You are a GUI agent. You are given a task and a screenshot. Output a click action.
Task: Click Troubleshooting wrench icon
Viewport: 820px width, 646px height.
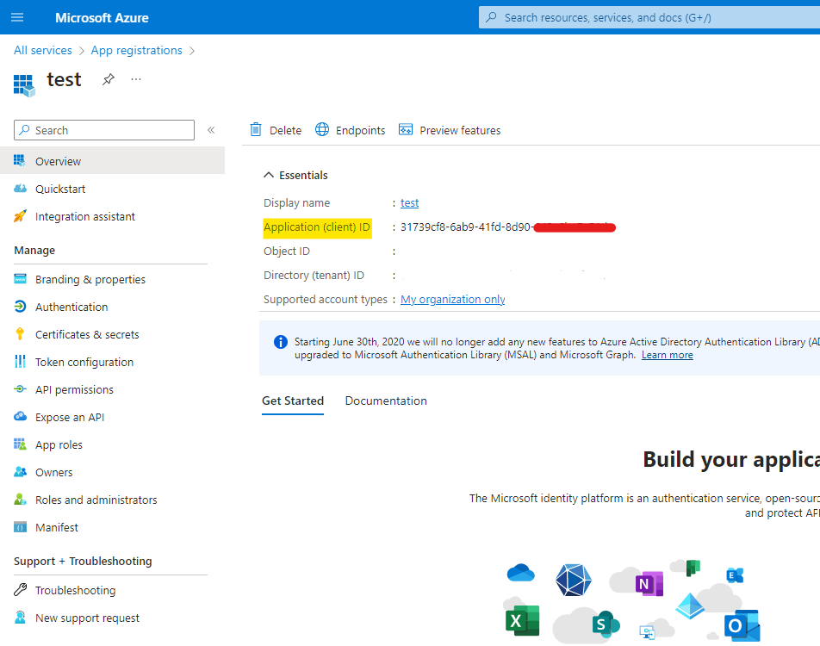(x=20, y=590)
